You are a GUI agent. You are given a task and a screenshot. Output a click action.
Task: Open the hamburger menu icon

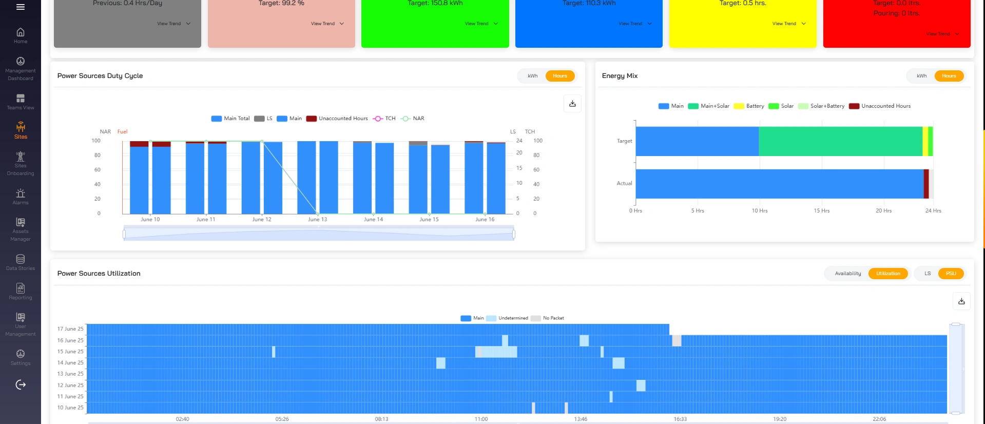pyautogui.click(x=21, y=7)
